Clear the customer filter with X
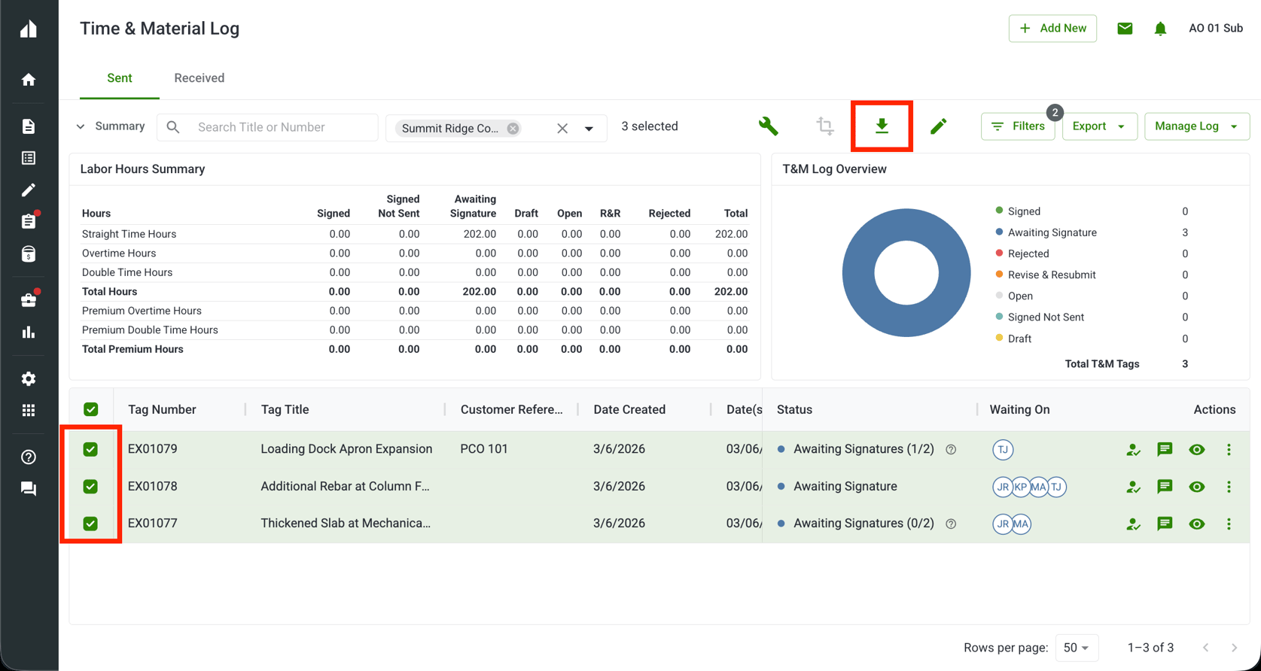The width and height of the screenshot is (1261, 671). (x=562, y=129)
